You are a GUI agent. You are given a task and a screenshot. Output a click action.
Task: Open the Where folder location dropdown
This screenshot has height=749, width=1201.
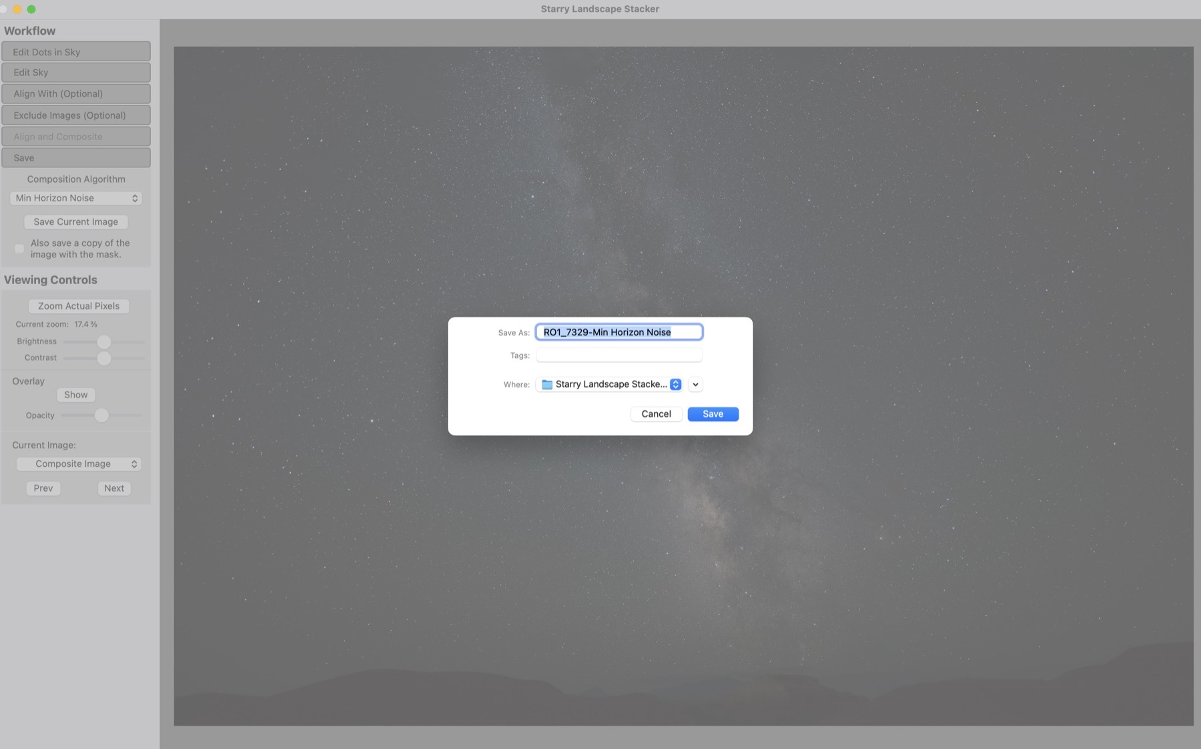pos(609,384)
